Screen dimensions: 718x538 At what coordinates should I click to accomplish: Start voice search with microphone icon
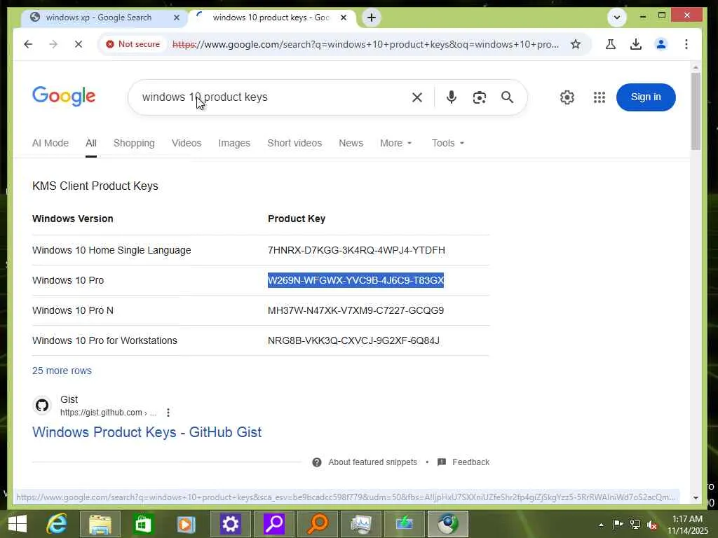(451, 97)
